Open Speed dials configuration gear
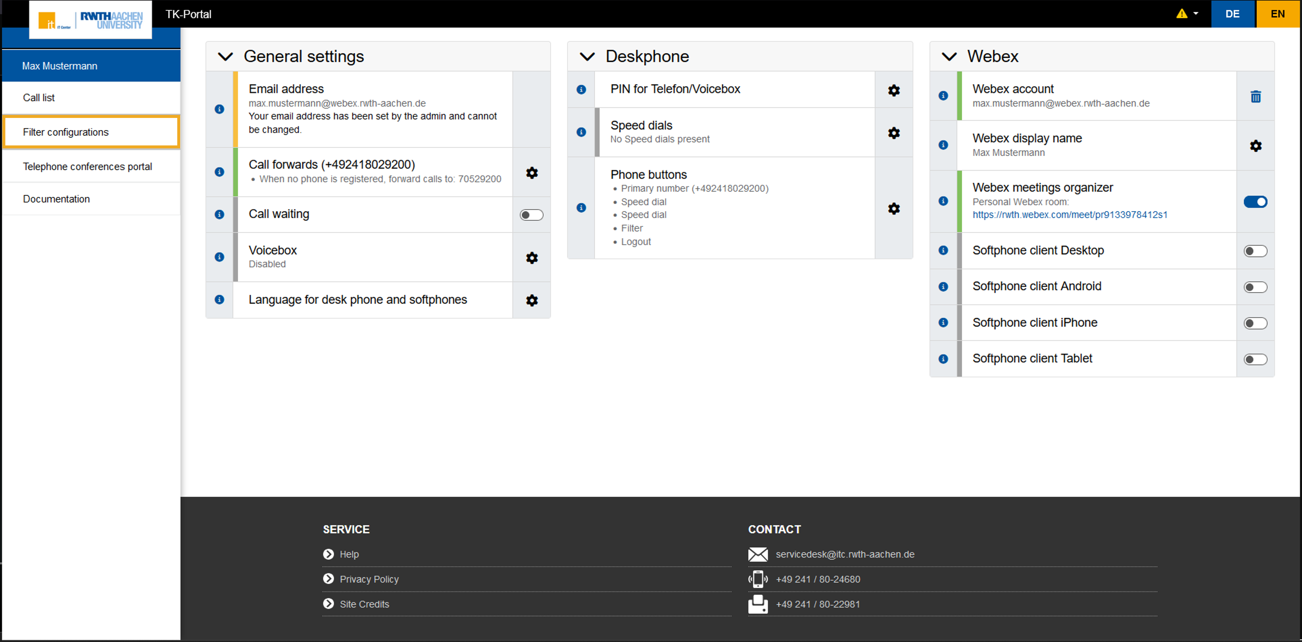Screen dimensions: 1302x642 pyautogui.click(x=894, y=133)
